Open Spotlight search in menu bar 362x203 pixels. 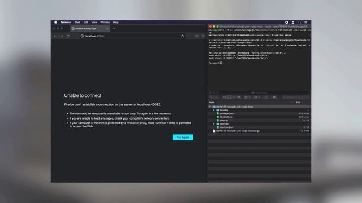tap(299, 23)
